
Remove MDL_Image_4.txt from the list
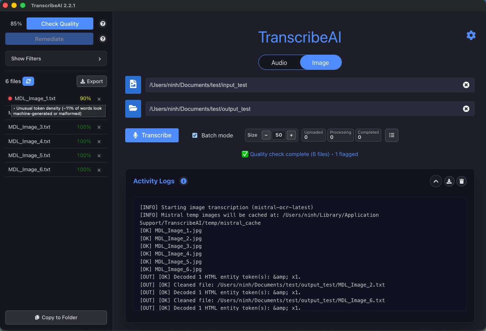click(x=99, y=142)
